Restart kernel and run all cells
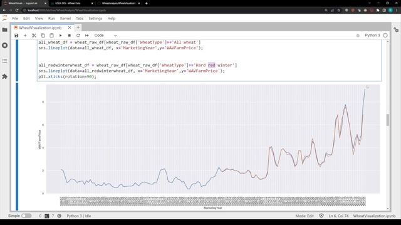The image size is (401, 225). point(87,36)
